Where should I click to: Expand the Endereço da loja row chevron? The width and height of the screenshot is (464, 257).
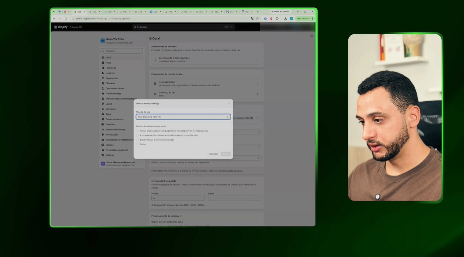[258, 94]
